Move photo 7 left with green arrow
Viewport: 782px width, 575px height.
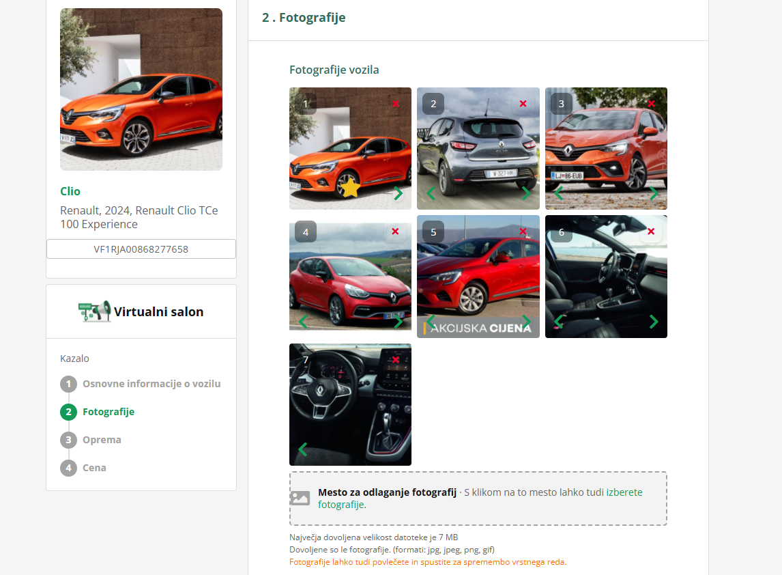303,449
